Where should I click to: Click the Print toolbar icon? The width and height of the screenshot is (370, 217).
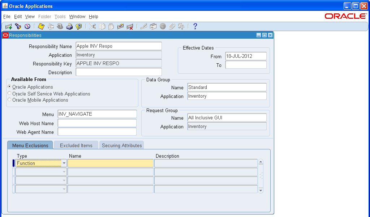tap(69, 26)
